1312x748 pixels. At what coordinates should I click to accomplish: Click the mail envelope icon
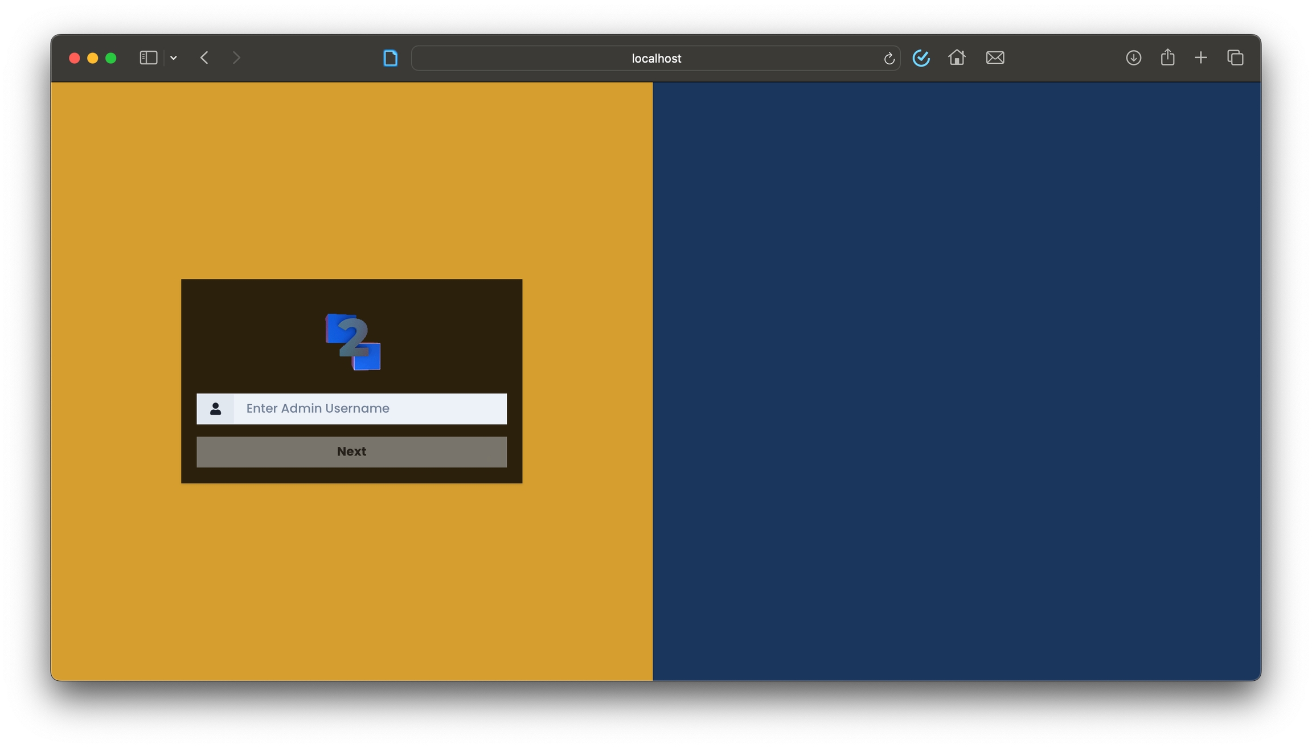tap(995, 57)
